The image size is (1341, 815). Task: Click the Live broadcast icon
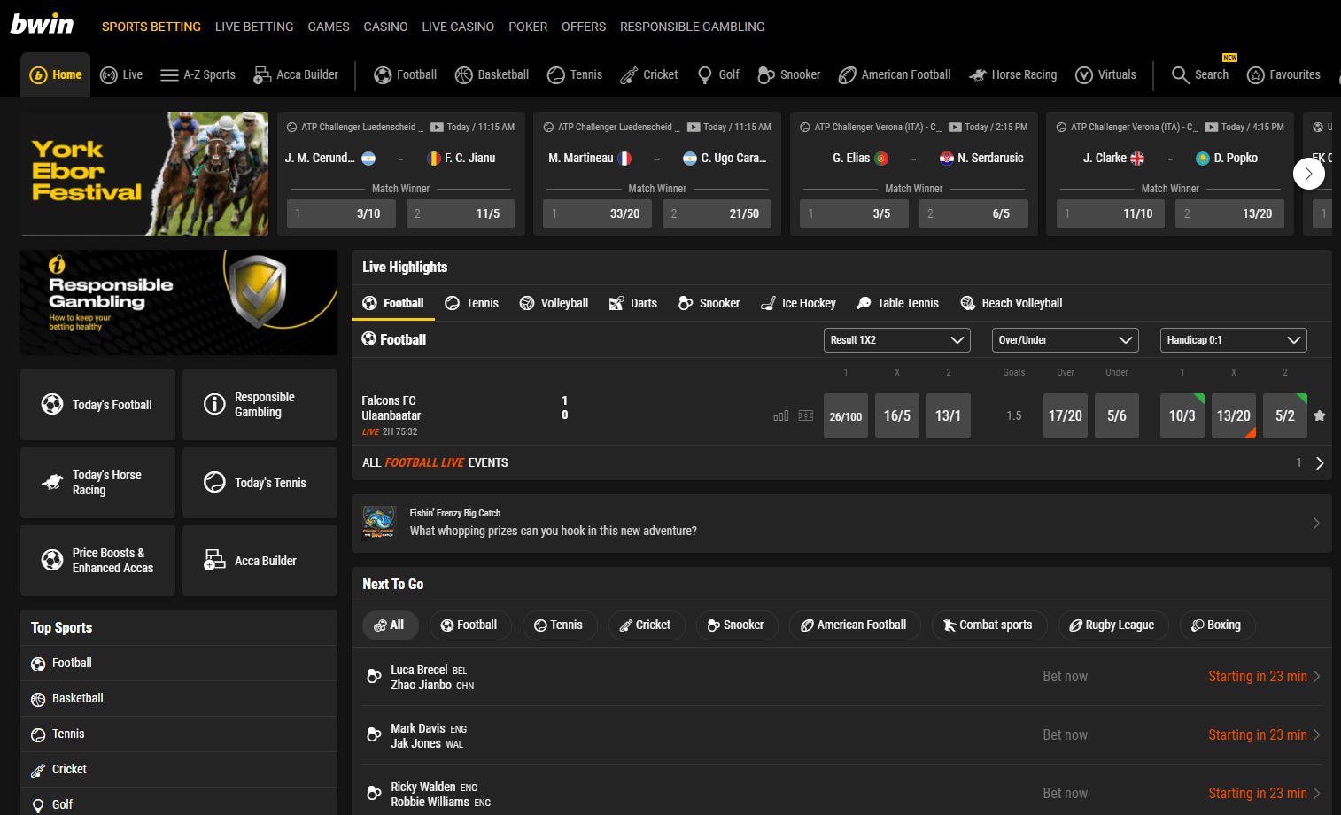point(109,75)
